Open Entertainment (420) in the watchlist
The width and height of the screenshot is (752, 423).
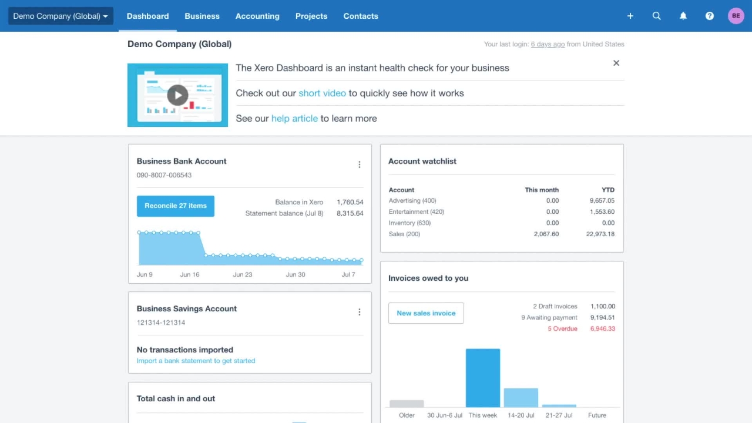pos(417,211)
